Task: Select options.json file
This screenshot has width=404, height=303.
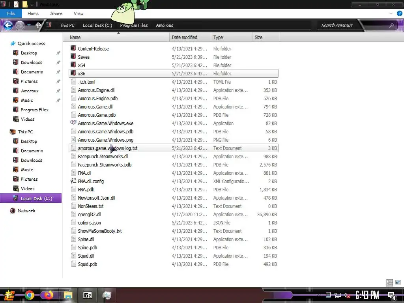Action: [174, 223]
